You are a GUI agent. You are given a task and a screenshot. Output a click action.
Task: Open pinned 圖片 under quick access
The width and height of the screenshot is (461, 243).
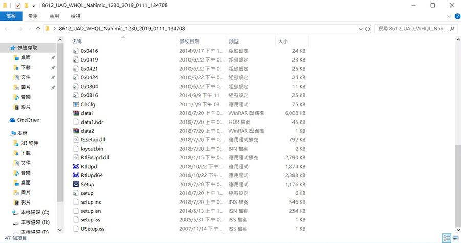(x=26, y=87)
